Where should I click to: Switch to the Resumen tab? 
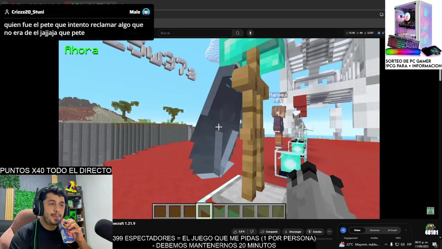(375, 230)
